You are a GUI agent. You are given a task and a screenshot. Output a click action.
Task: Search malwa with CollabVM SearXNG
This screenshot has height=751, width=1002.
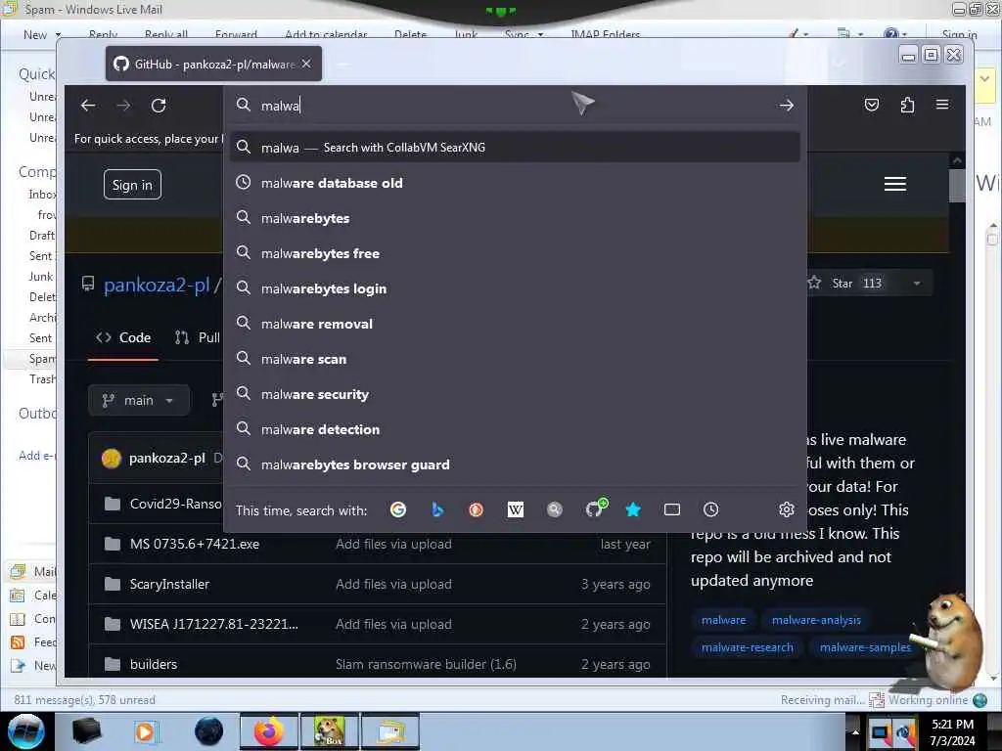coord(515,148)
